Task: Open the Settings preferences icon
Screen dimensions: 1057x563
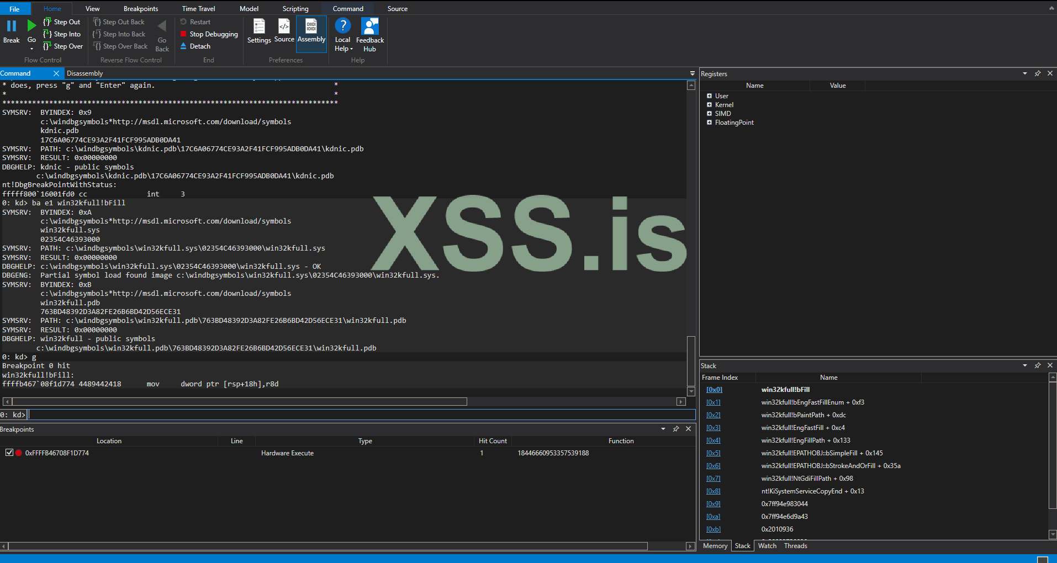Action: coord(258,26)
